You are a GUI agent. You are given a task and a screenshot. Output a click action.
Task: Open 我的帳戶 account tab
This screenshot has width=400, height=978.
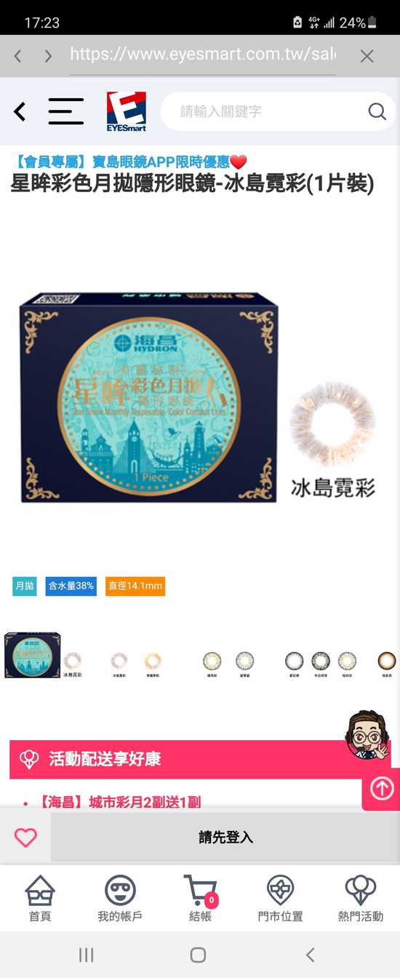coord(120,899)
